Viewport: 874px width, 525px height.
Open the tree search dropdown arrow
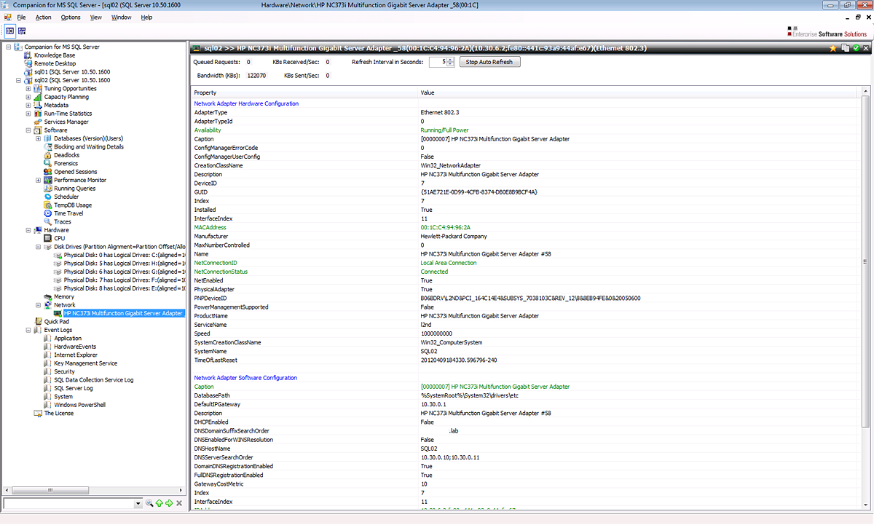138,503
